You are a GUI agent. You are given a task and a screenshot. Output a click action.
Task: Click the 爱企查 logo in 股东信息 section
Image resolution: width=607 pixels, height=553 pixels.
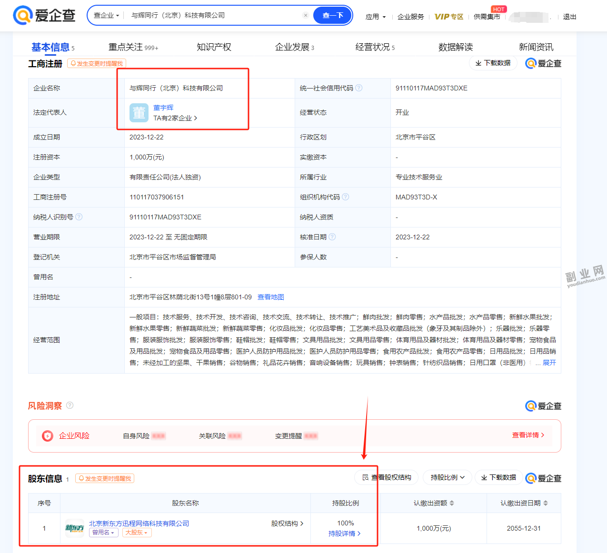click(x=543, y=478)
